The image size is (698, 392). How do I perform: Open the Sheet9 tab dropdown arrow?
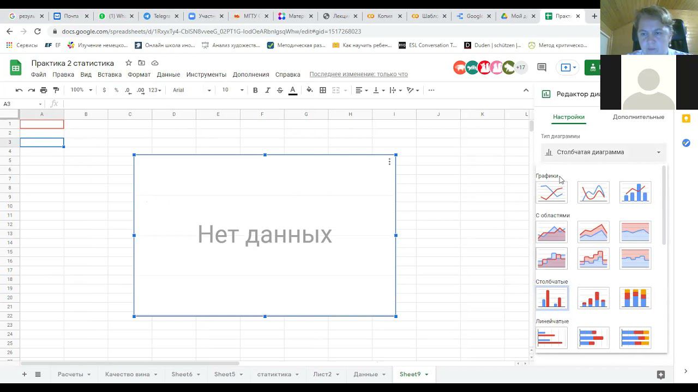426,375
